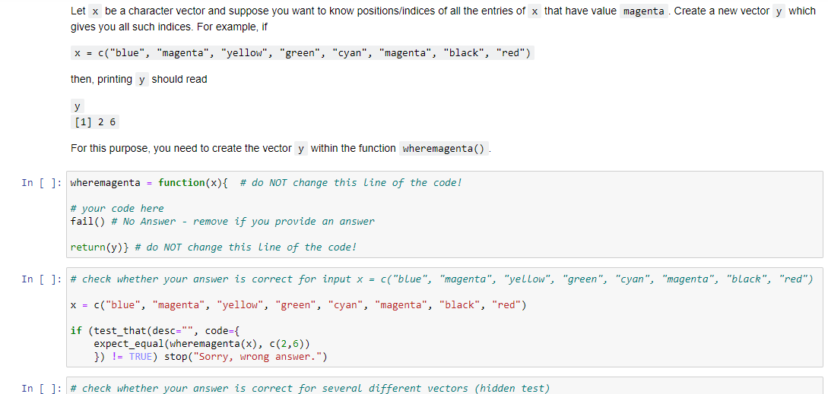Click the inline code 'wheremagenta()' in the instructions
The width and height of the screenshot is (828, 394).
click(443, 149)
